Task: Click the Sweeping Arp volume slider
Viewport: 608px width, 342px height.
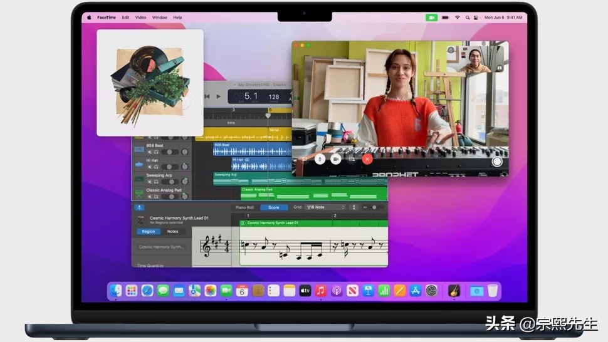Action: coord(170,182)
